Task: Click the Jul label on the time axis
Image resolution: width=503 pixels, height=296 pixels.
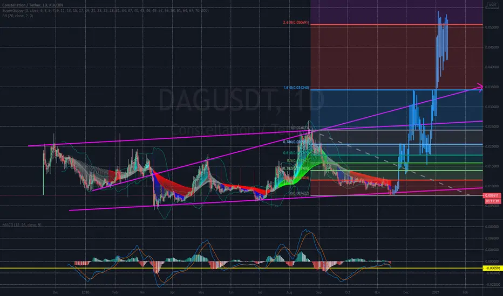Action: click(260, 292)
